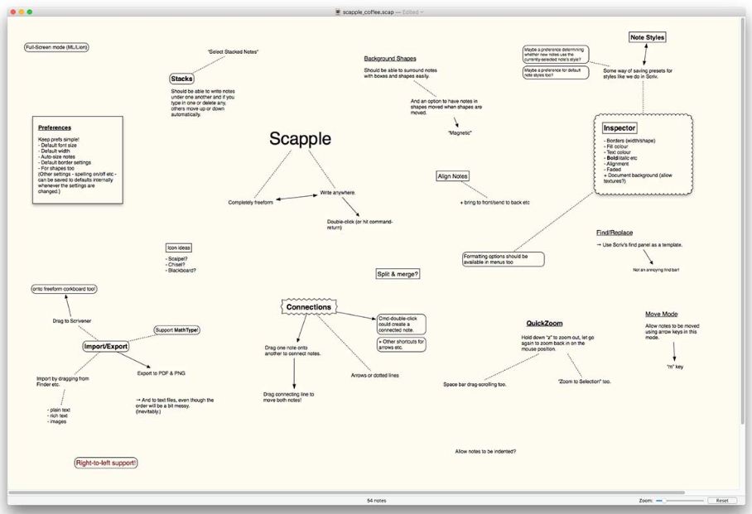Select the Full-Screen mode (ML/Lion) note

coord(56,47)
